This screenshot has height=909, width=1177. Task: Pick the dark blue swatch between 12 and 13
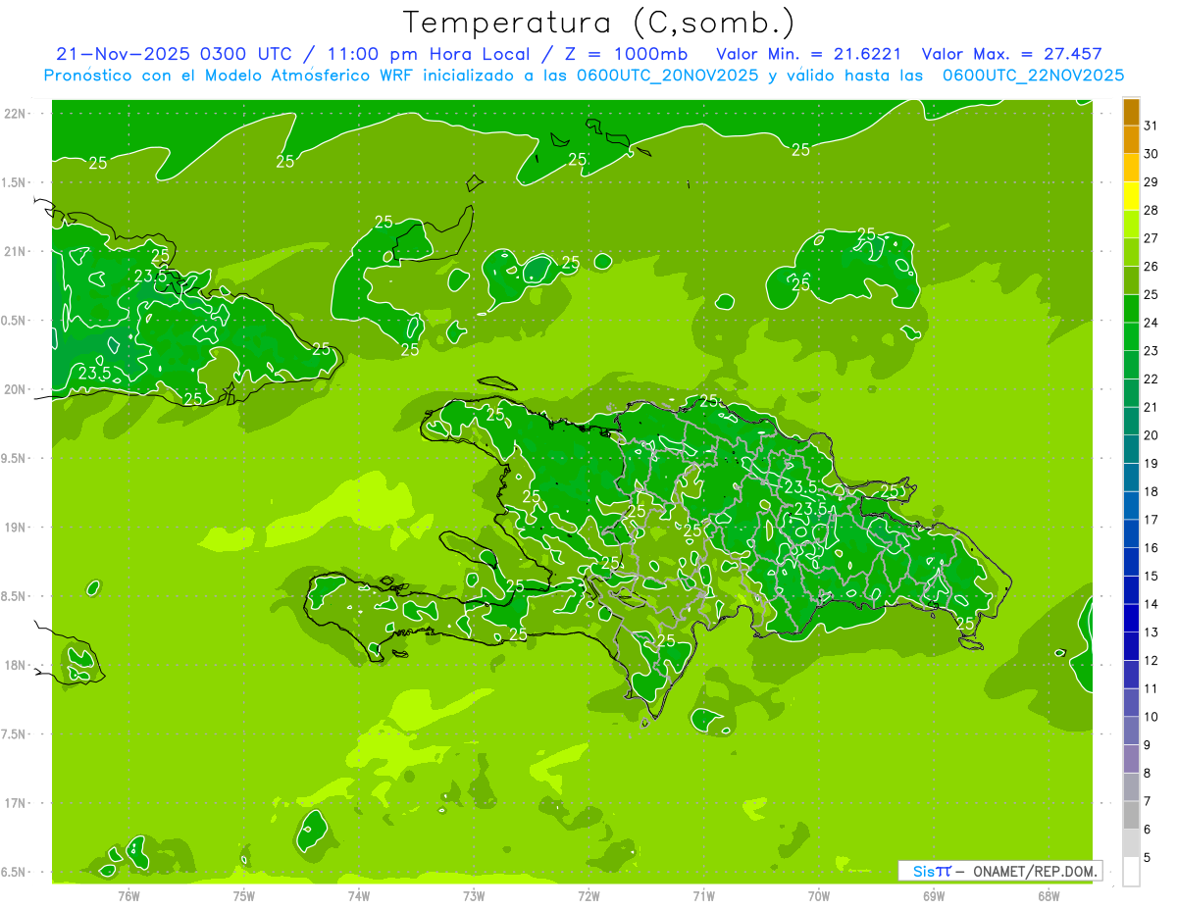[x=1131, y=646]
